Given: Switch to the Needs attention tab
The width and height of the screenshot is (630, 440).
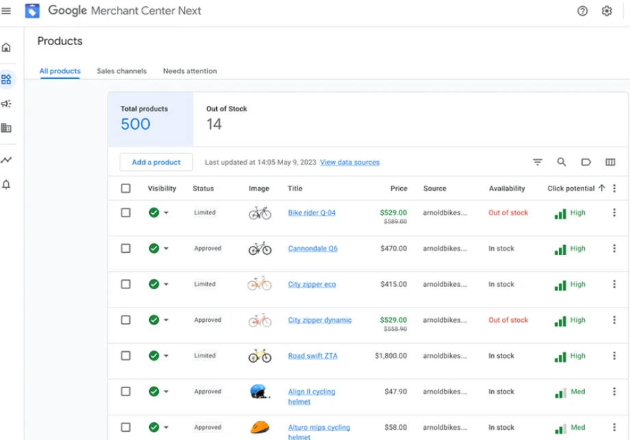Looking at the screenshot, I should click(190, 71).
